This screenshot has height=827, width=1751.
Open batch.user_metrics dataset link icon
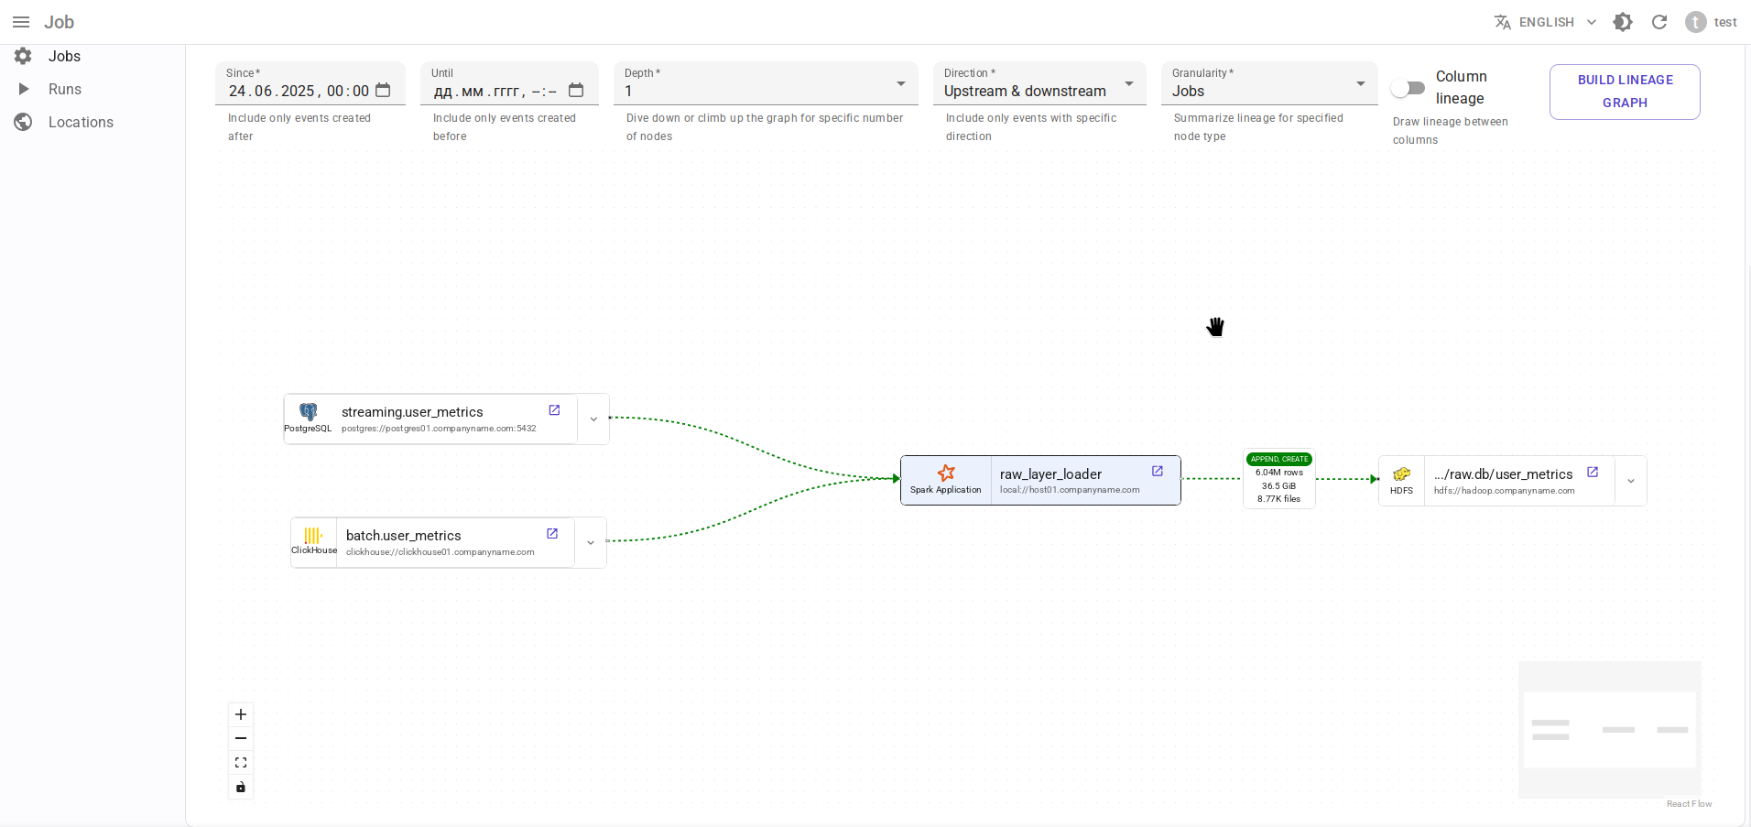click(552, 534)
